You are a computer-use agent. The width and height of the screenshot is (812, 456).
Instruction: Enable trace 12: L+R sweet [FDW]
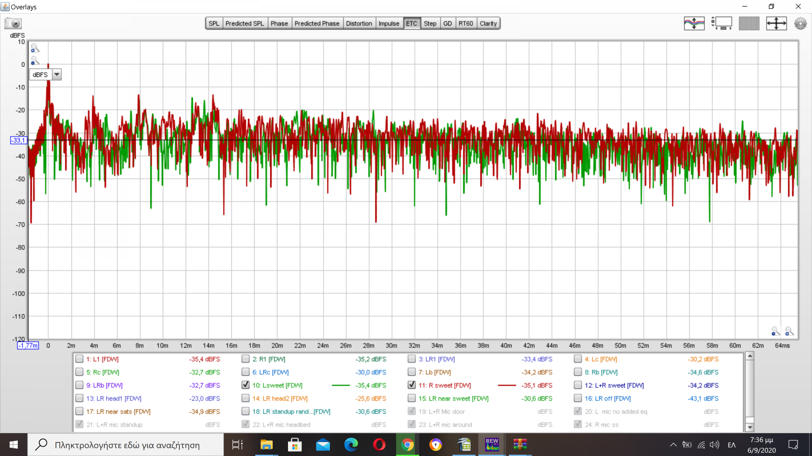(x=578, y=385)
